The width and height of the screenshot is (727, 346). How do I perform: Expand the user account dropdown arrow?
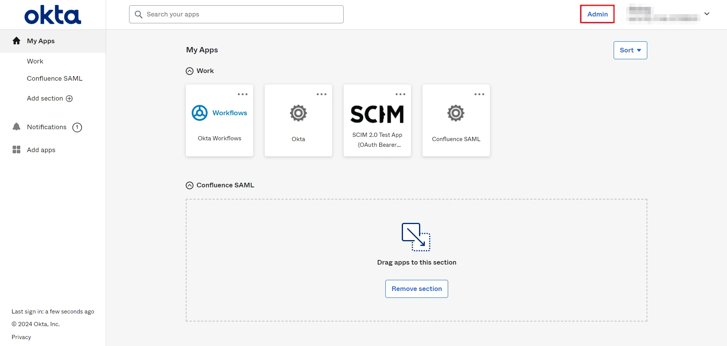tap(707, 14)
